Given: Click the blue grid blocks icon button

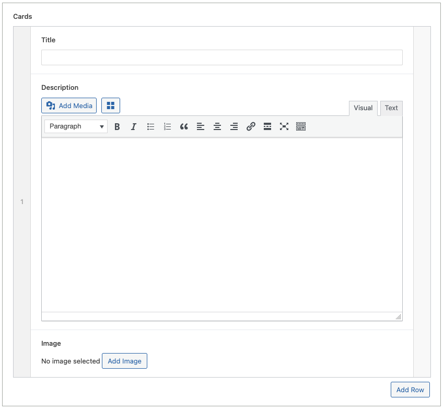Looking at the screenshot, I should (x=111, y=105).
